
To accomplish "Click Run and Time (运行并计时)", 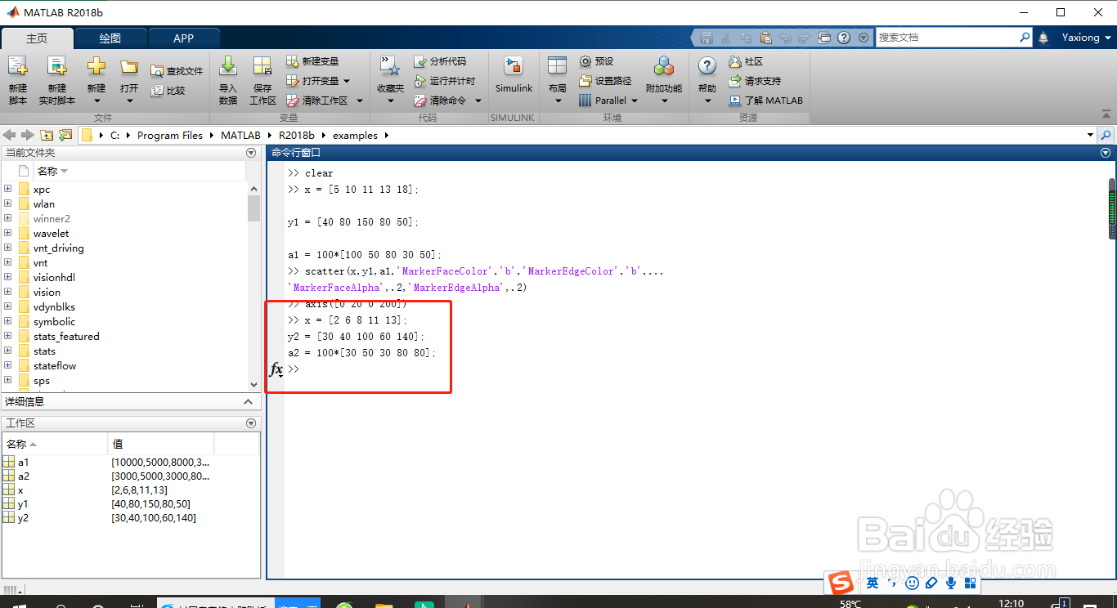I will tap(445, 81).
